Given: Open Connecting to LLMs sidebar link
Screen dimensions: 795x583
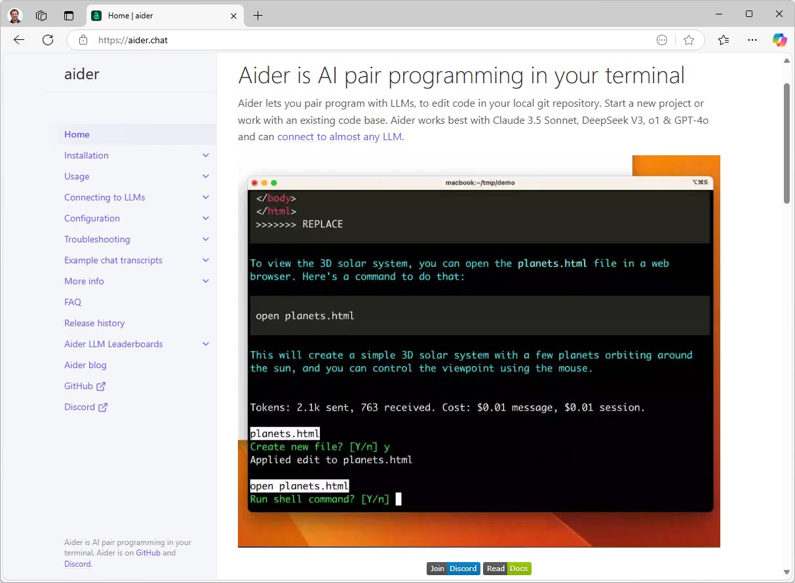Looking at the screenshot, I should 105,197.
